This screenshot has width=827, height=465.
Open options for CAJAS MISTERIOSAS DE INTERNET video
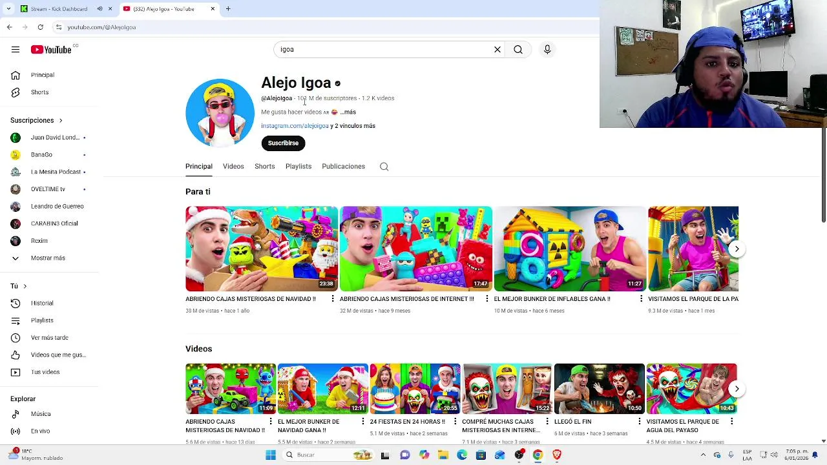487,299
